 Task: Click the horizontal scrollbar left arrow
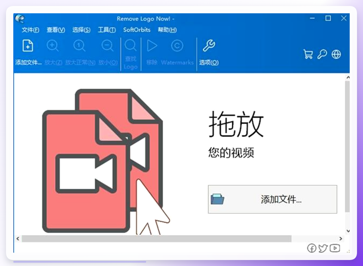(18, 239)
